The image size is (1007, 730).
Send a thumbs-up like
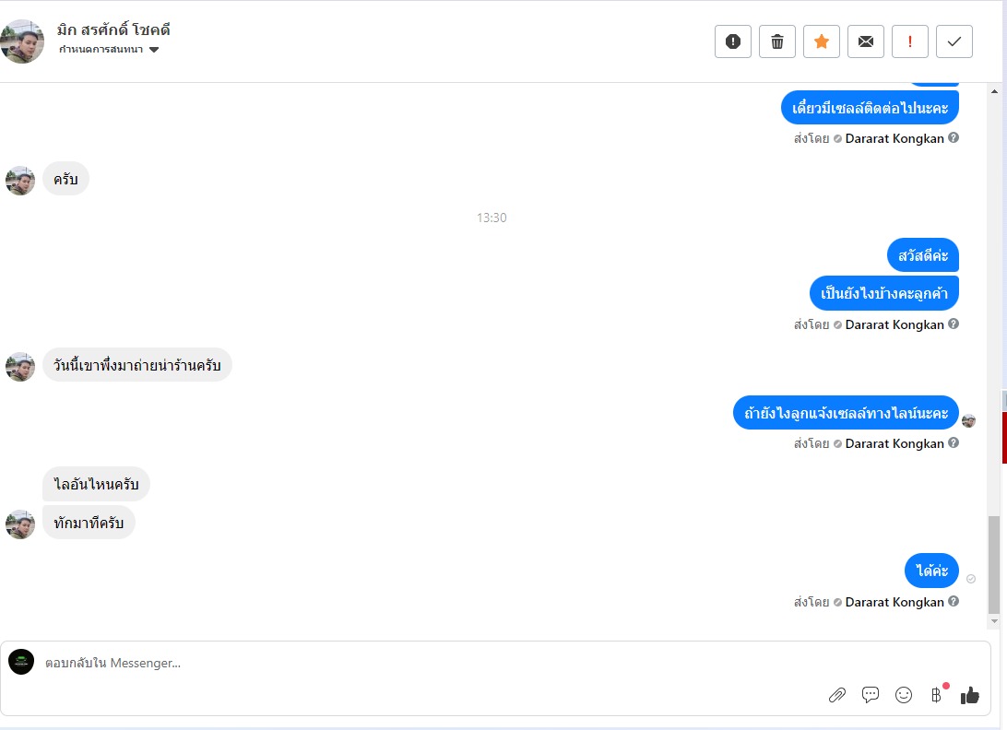(970, 695)
